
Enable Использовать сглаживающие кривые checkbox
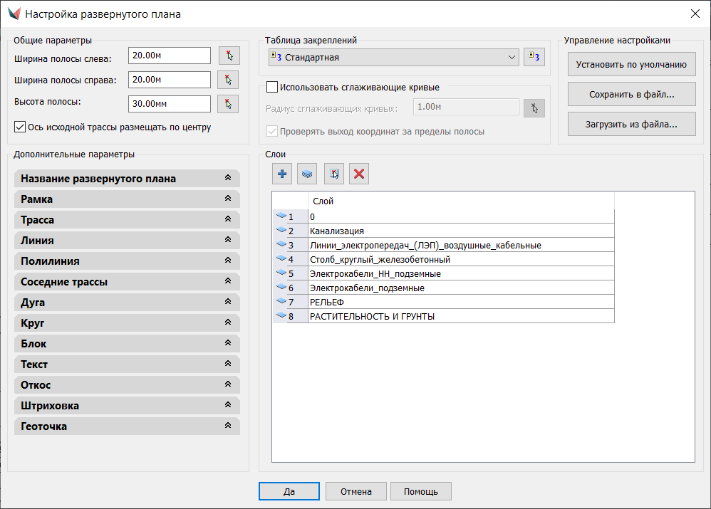271,88
